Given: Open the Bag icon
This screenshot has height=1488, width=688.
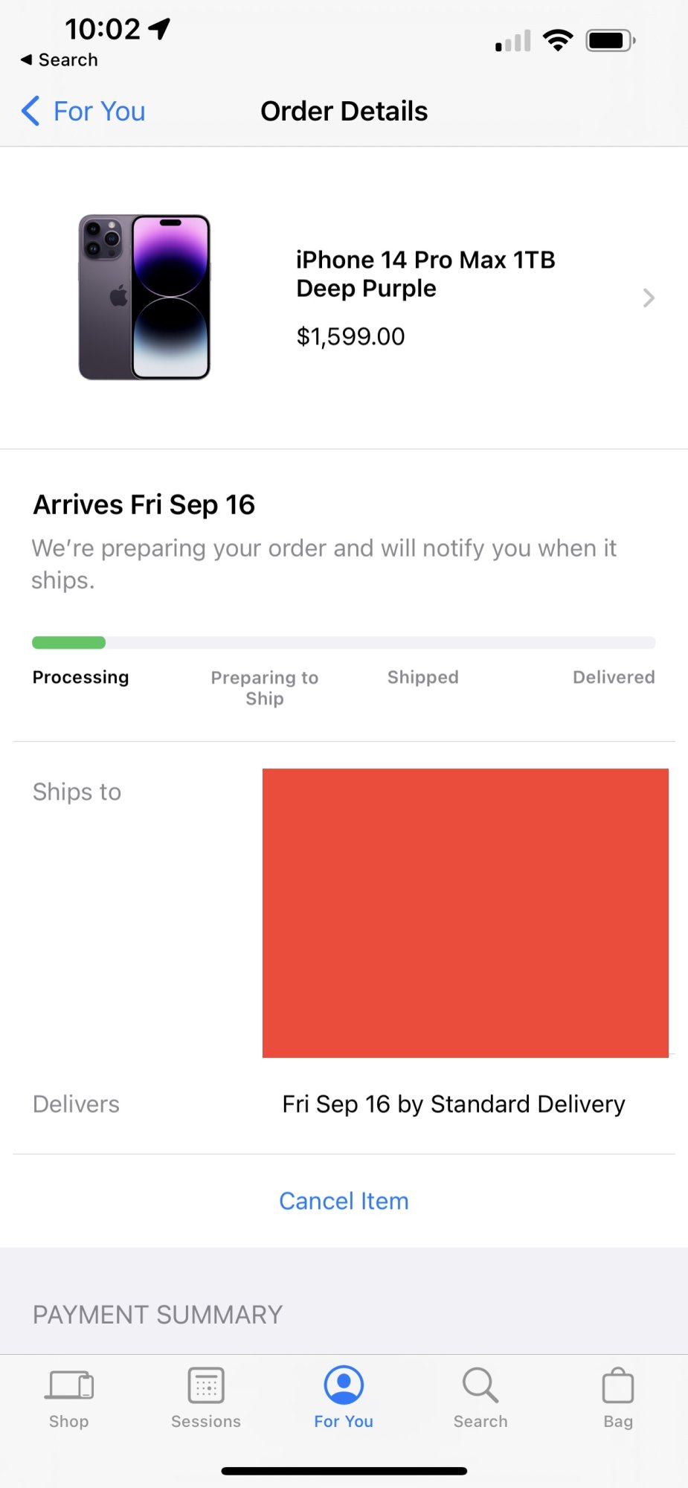Looking at the screenshot, I should click(x=617, y=1387).
